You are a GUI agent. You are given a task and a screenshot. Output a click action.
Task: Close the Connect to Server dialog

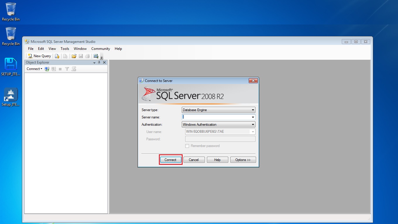tap(253, 81)
